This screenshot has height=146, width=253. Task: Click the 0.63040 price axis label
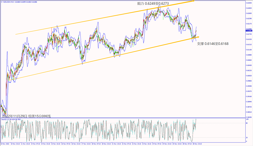[x=249, y=3]
